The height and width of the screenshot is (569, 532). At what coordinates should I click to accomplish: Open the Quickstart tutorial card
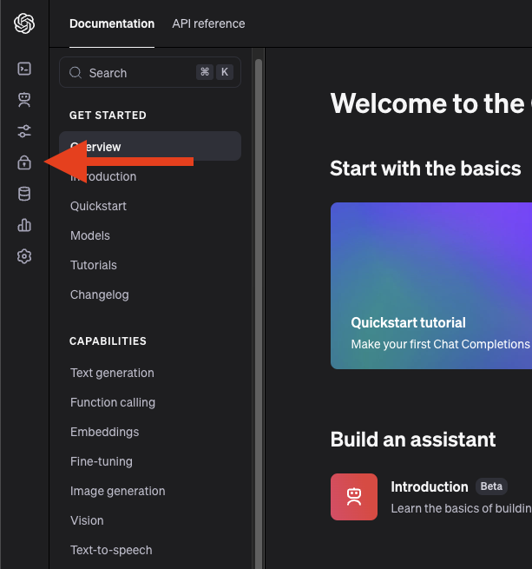(x=431, y=286)
